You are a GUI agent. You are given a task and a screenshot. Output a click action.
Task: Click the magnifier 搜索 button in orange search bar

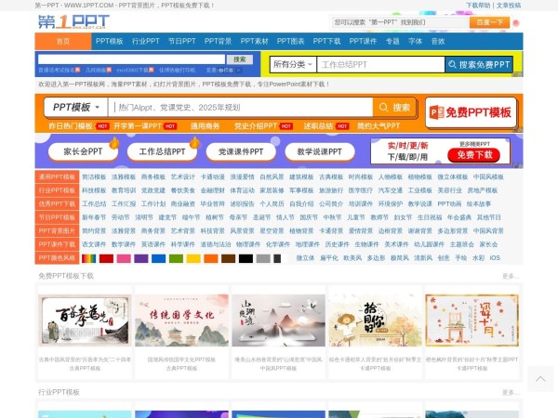point(393,107)
